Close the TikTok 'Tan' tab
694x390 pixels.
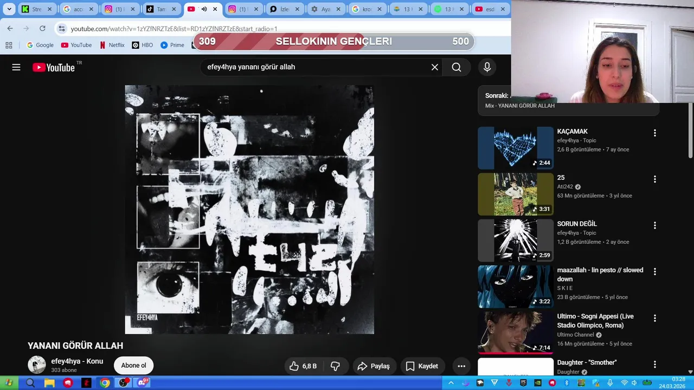[173, 9]
